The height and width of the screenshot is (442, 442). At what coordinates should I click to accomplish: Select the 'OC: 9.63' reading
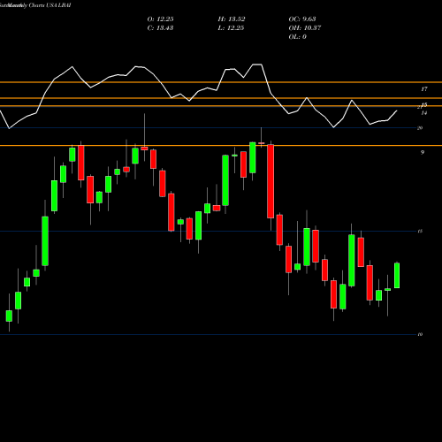(302, 19)
